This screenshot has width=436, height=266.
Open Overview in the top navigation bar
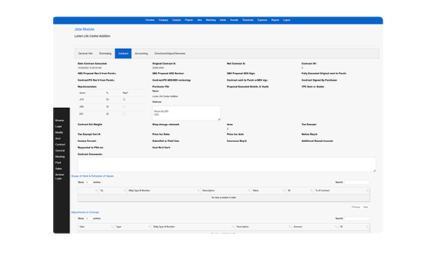(150, 20)
